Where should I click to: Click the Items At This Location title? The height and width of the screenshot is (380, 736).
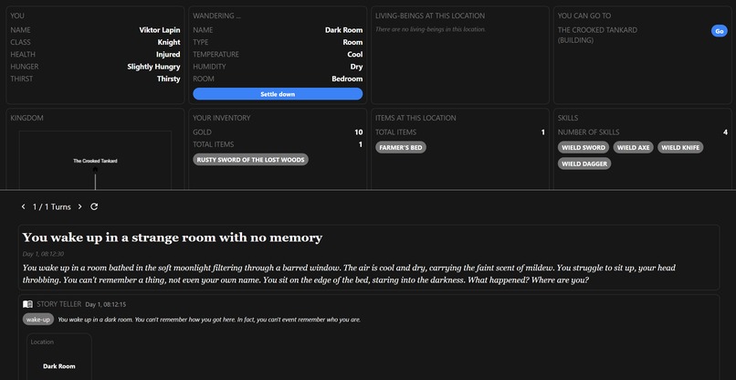click(x=415, y=118)
